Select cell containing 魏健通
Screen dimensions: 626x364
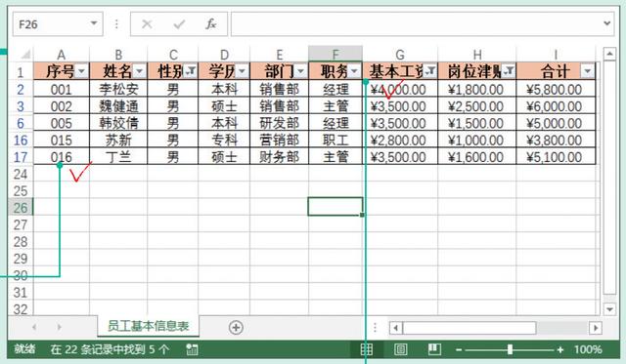point(118,106)
